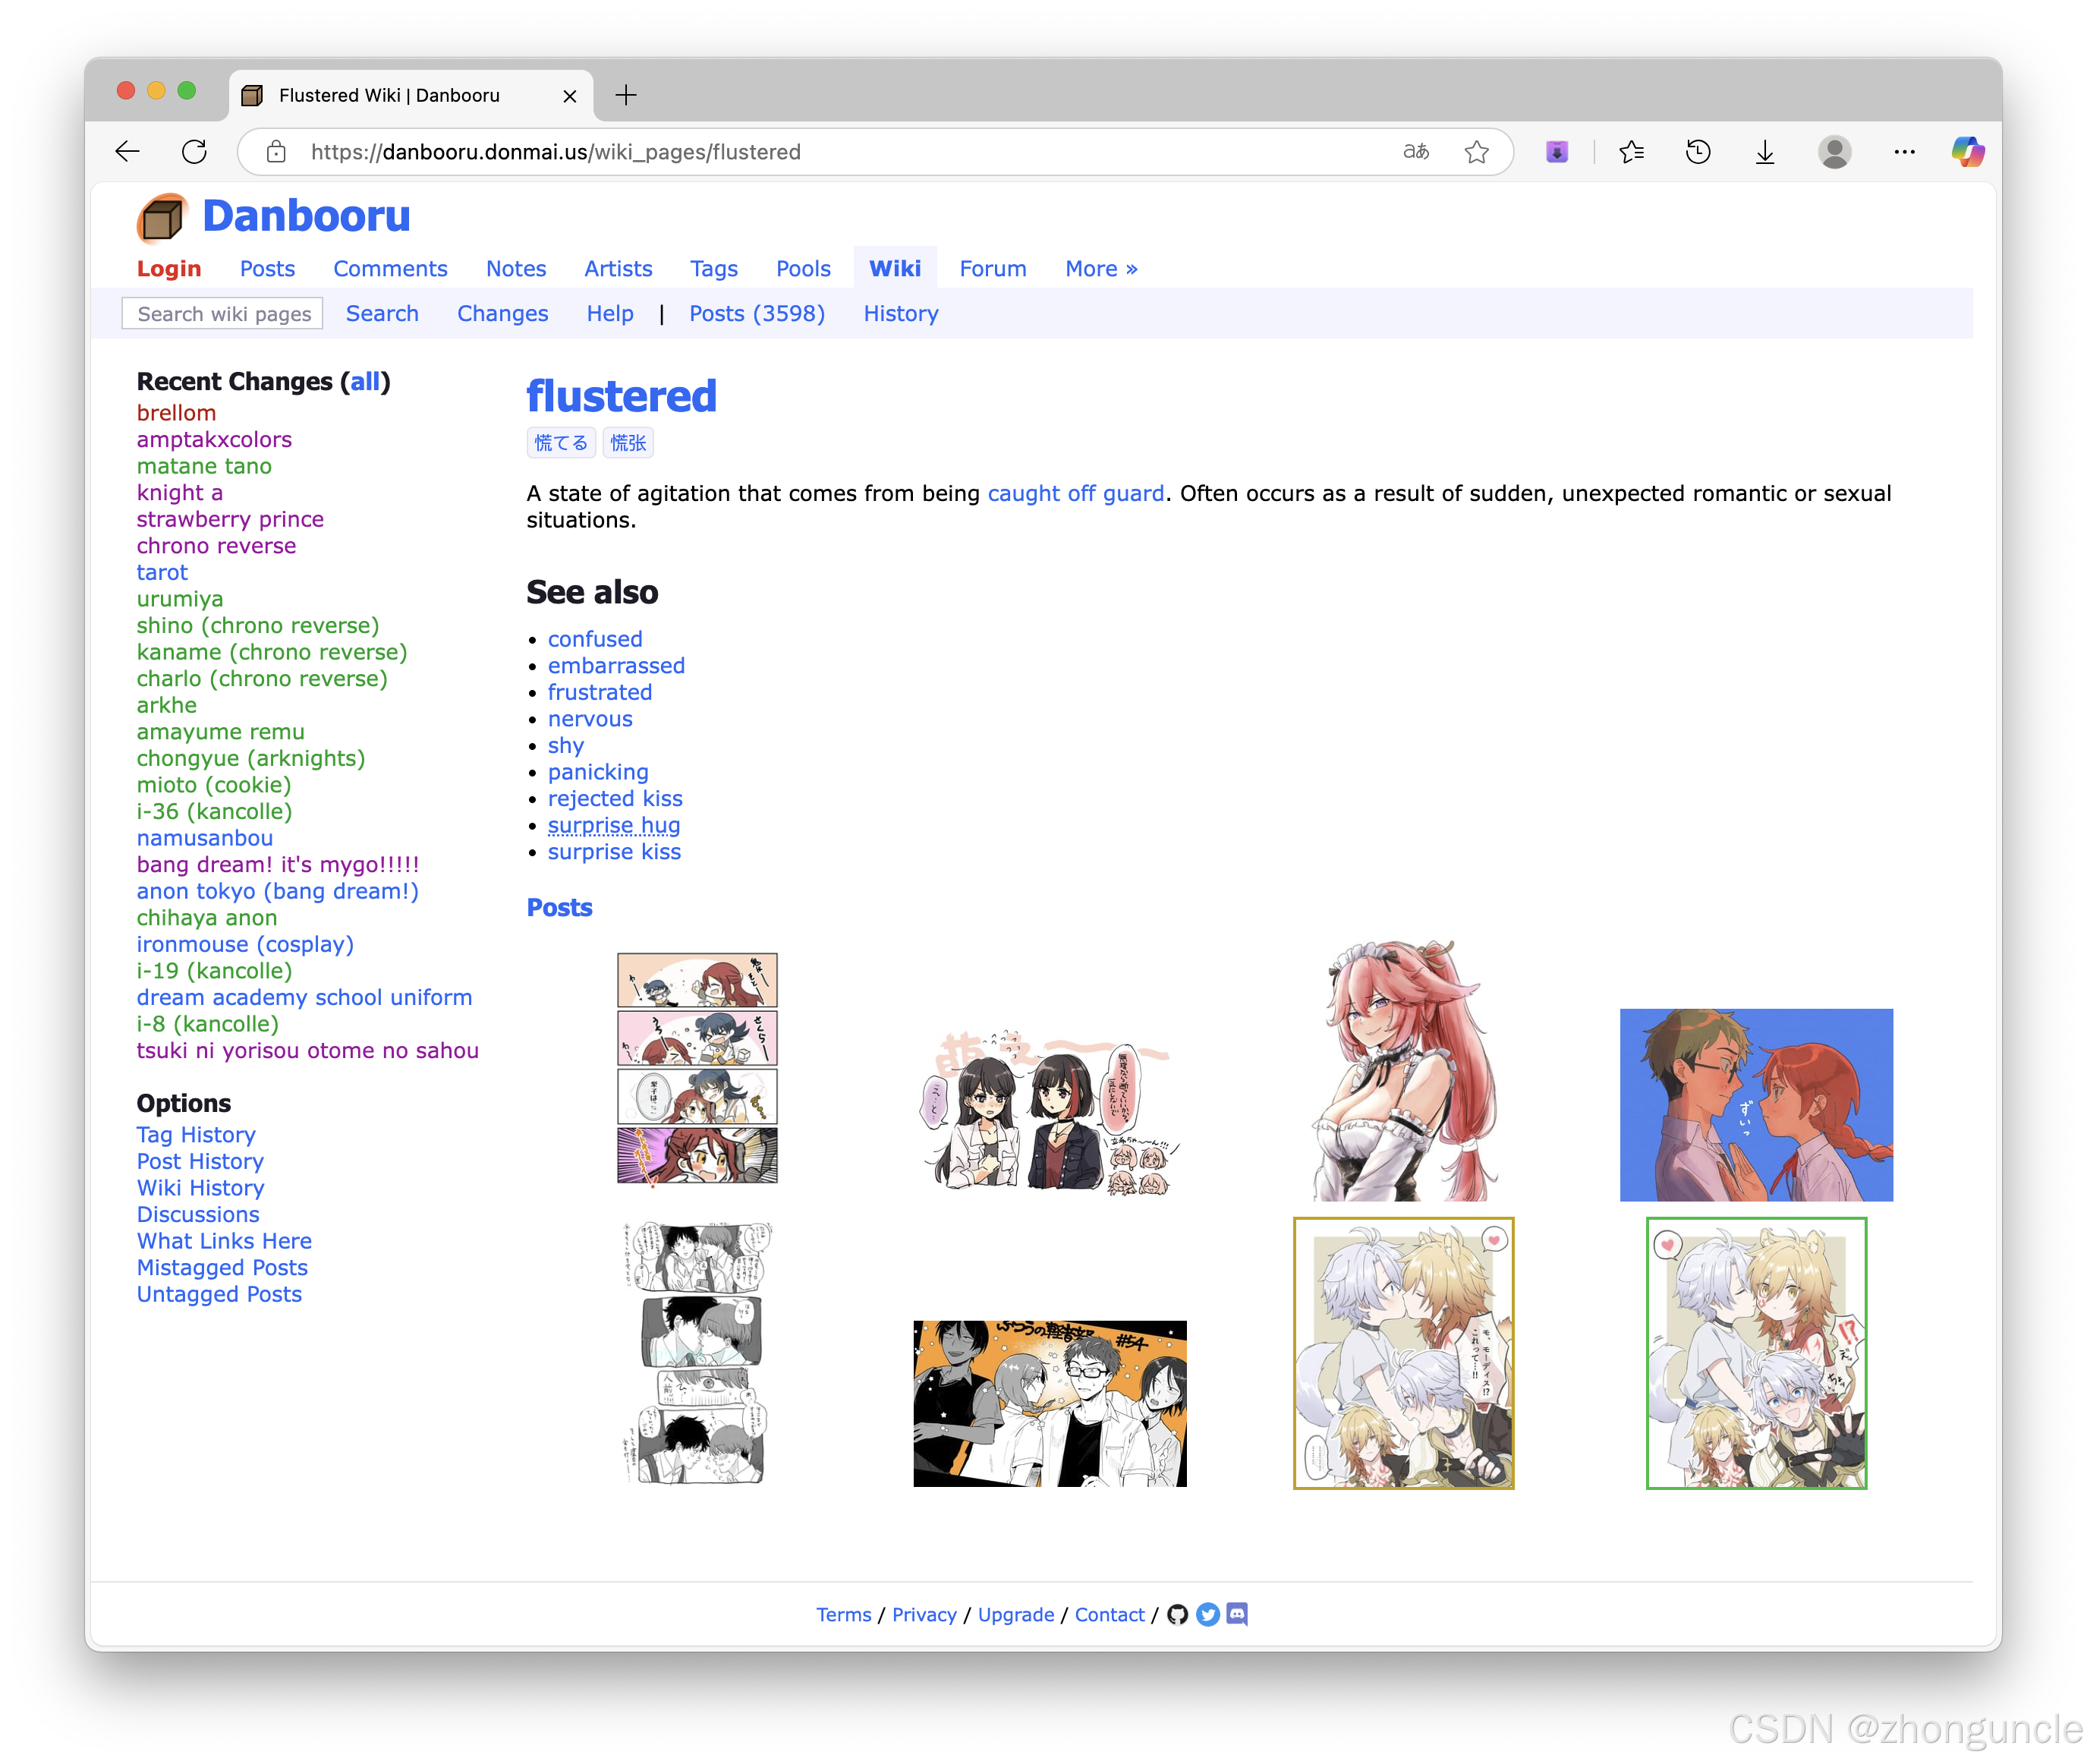This screenshot has height=1764, width=2087.
Task: Launch Copilot from the toolbar
Action: coord(1968,151)
